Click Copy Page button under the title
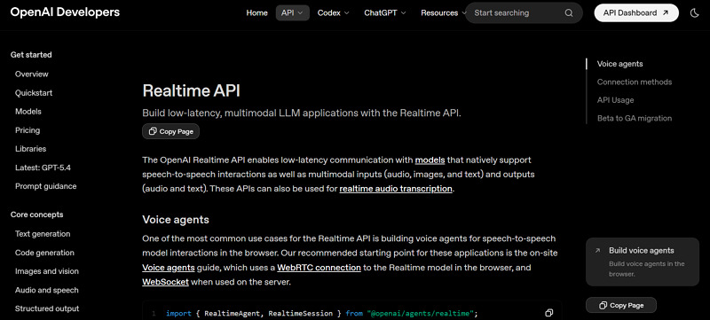710x320 pixels. [x=170, y=131]
